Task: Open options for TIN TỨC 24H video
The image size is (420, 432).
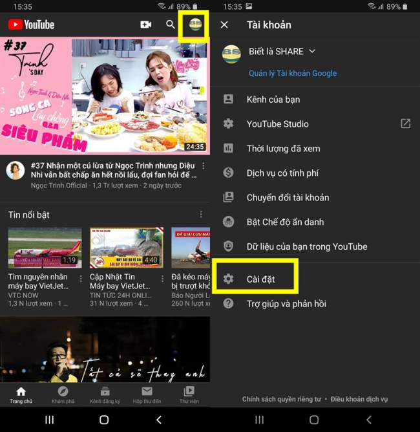Action: (162, 279)
